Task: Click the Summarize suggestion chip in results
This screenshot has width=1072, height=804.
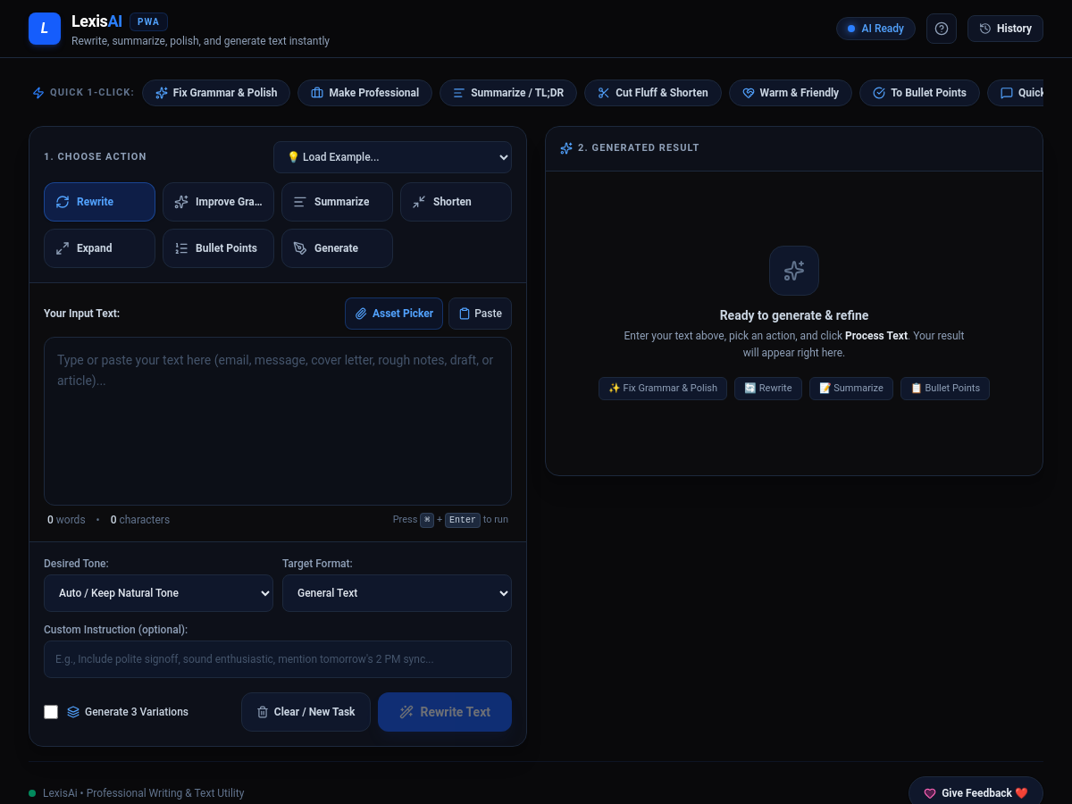Action: (x=851, y=388)
